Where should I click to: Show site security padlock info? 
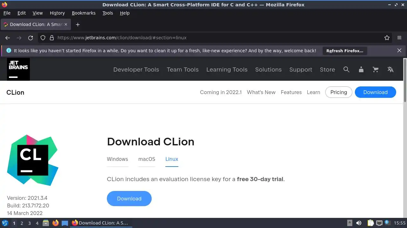52,38
